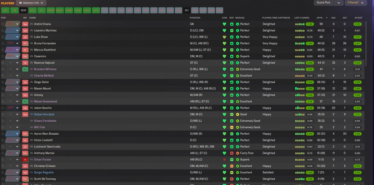Open position dropdown for Sofyan Amrabat
The width and height of the screenshot is (374, 185).
pyautogui.click(x=17, y=114)
